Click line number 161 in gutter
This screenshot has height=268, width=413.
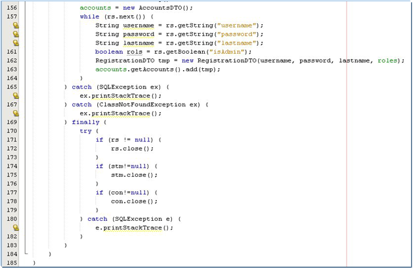coord(12,52)
